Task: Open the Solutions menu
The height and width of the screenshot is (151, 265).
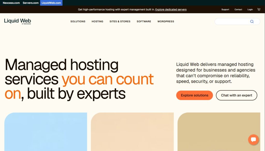Action: [78, 21]
